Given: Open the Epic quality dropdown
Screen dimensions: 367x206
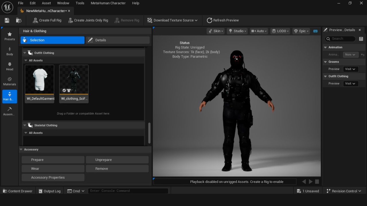Looking at the screenshot, I should 301,31.
